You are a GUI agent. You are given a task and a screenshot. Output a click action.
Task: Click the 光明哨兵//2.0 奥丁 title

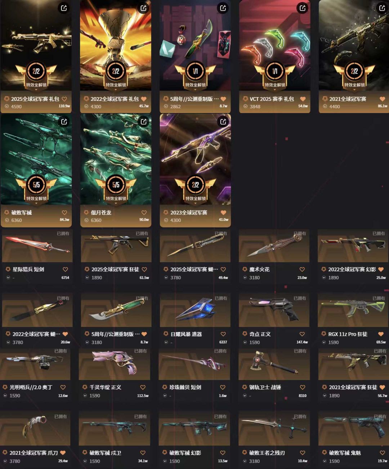tap(31, 387)
